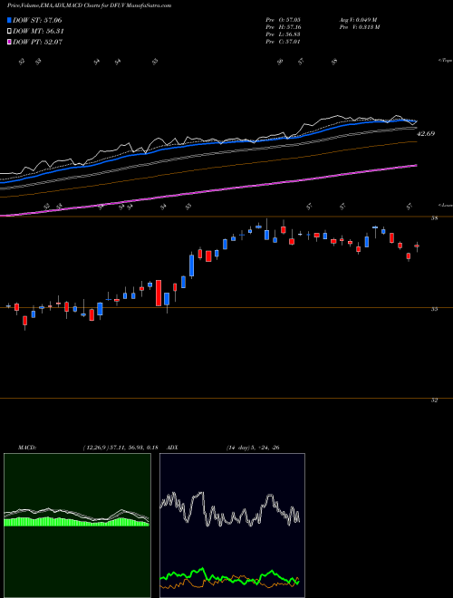Click the ADX values '(14 day) 5, +24, -26'
Viewport: 453px width, 598px height.
click(253, 448)
